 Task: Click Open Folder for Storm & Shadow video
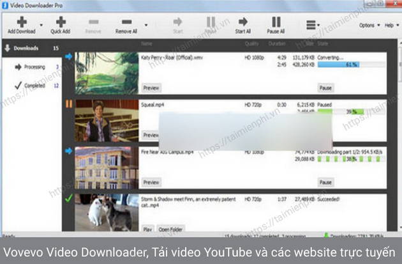170,229
